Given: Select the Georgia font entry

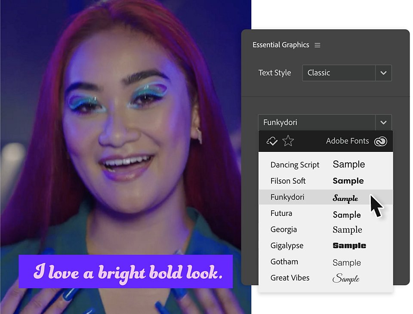Looking at the screenshot, I should click(x=326, y=229).
